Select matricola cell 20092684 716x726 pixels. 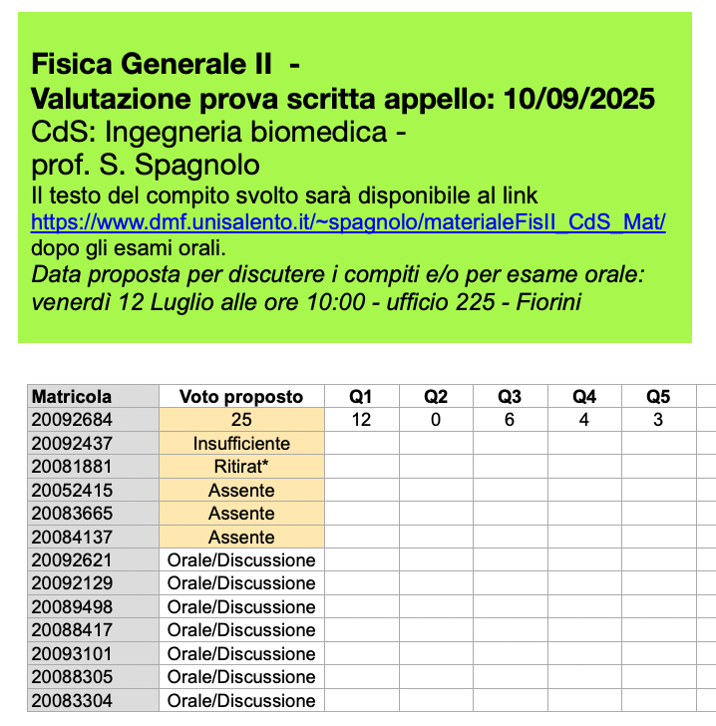[x=72, y=420]
